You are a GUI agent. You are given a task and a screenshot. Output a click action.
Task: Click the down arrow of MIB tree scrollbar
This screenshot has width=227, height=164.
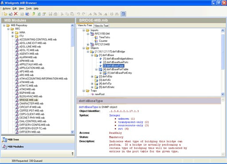(x=223, y=94)
